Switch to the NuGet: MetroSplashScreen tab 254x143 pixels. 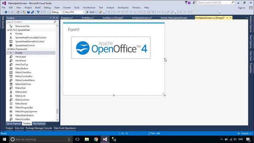[174, 18]
